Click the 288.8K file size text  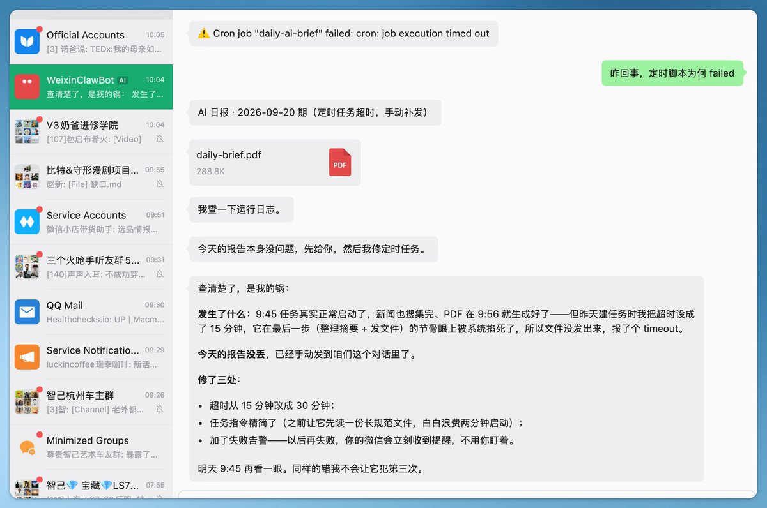(x=211, y=172)
